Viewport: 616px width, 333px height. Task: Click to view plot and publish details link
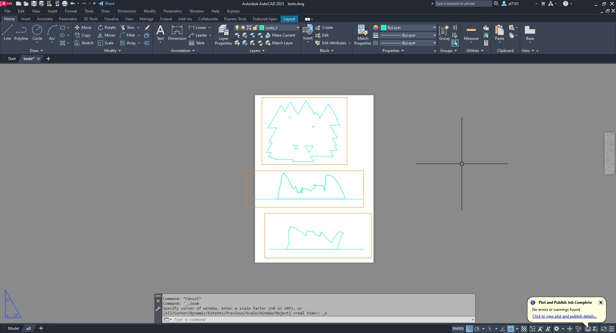(x=564, y=316)
